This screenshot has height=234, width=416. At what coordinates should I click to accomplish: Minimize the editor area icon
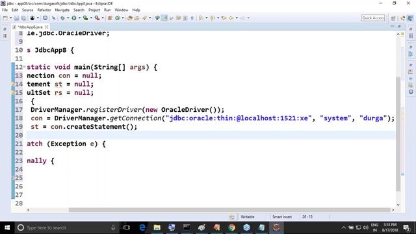coord(393,27)
